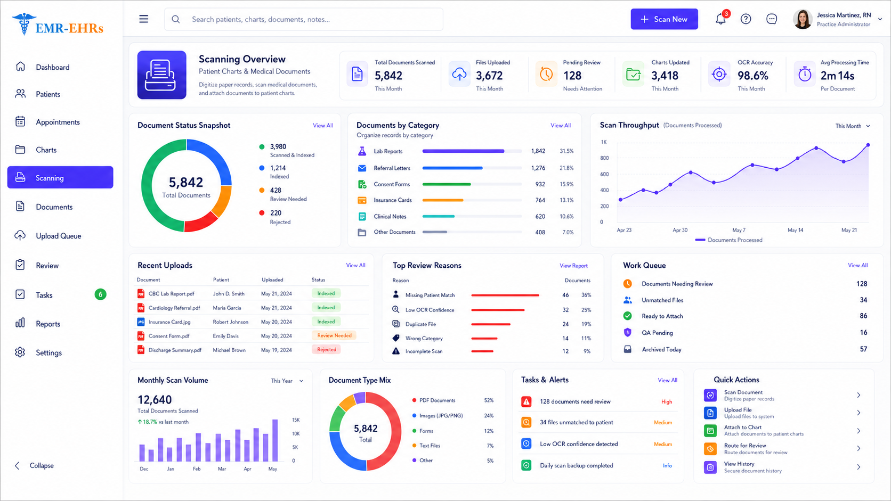Click the Review Needed status for Consent Form.pdf
Viewport: 891px width, 501px height.
click(334, 335)
